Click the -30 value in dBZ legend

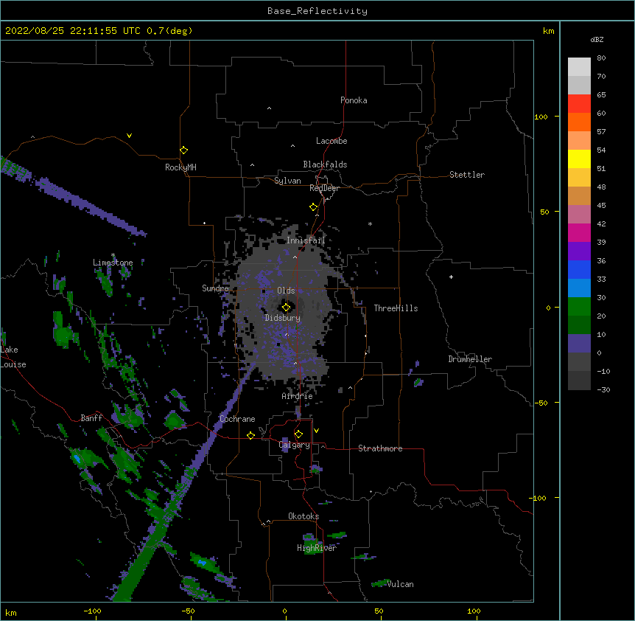603,390
